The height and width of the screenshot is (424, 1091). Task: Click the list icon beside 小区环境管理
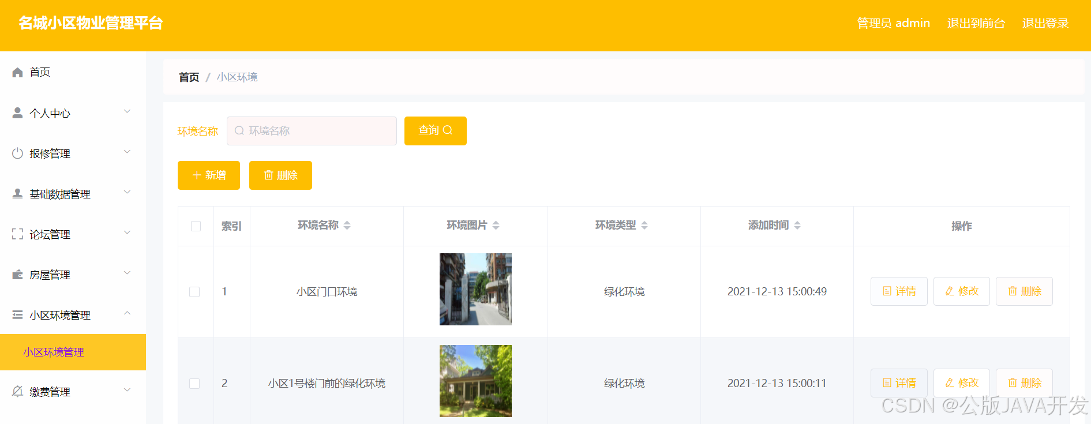pos(17,314)
